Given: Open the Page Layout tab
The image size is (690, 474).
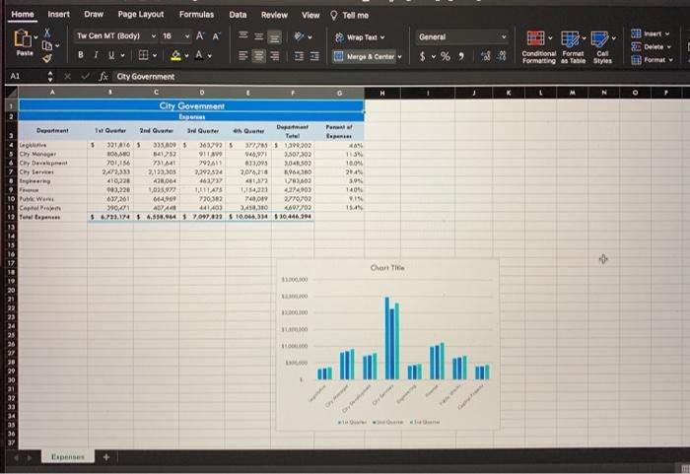Looking at the screenshot, I should click(x=141, y=14).
